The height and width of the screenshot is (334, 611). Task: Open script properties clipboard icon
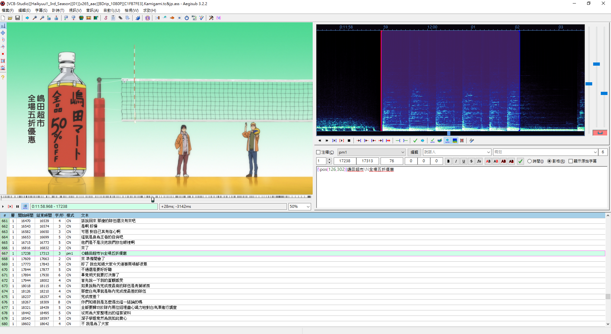pos(113,18)
